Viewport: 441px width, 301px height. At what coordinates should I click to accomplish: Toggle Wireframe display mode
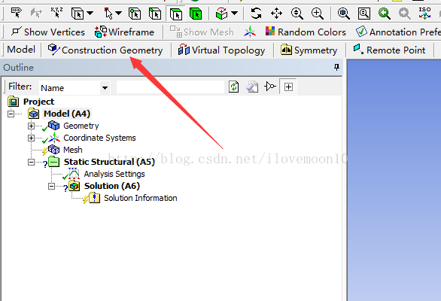124,32
